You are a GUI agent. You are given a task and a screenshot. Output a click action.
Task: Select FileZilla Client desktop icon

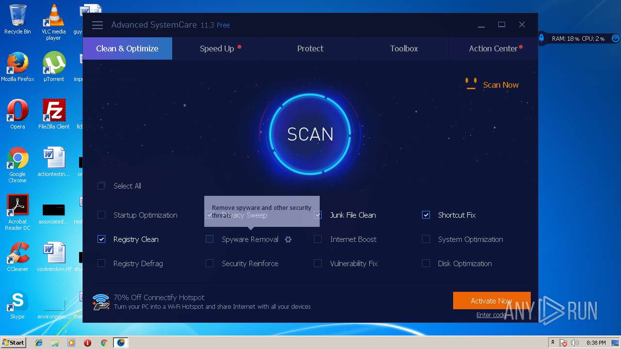(54, 114)
